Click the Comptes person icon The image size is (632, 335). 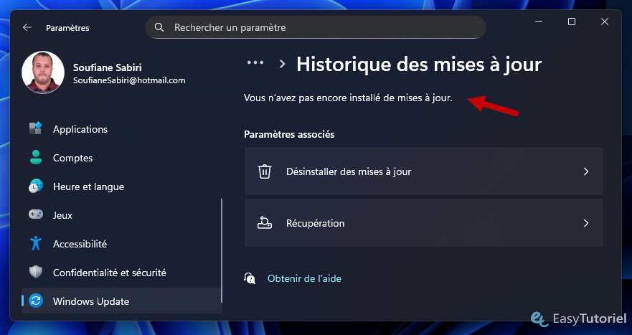pos(36,158)
